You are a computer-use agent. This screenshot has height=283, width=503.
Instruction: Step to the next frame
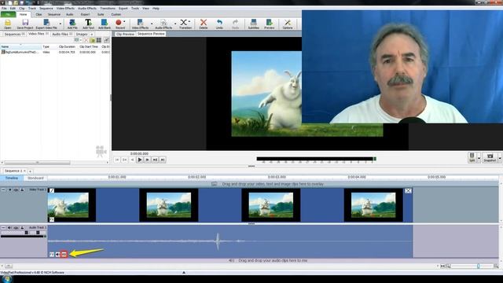147,160
